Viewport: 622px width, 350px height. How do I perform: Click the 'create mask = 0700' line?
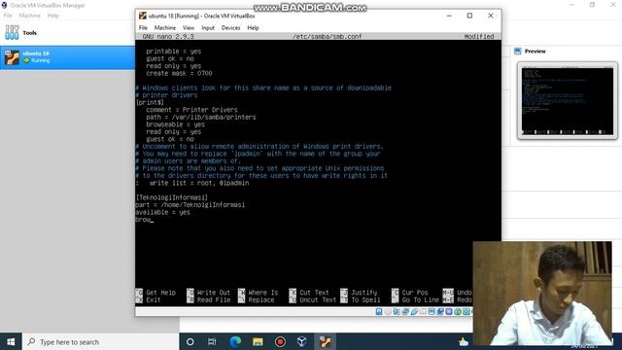point(179,74)
